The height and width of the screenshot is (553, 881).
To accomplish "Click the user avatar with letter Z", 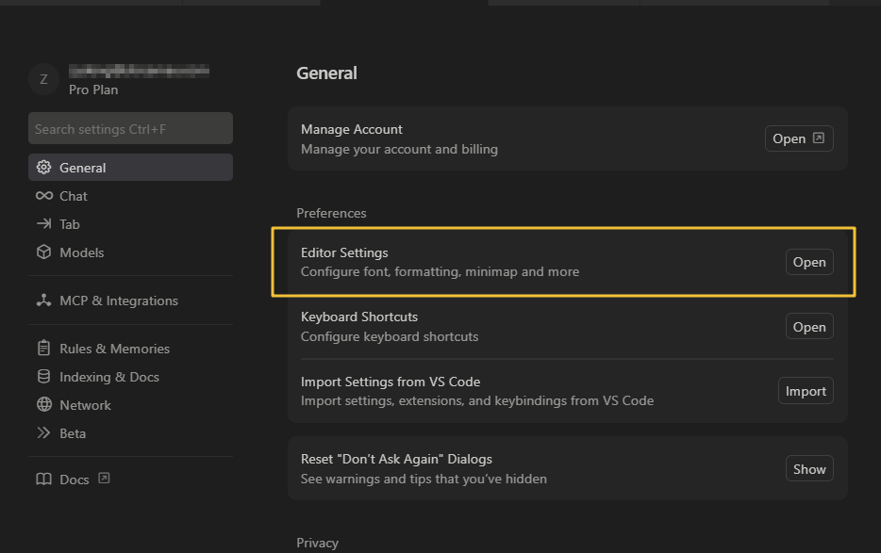I will coord(43,79).
